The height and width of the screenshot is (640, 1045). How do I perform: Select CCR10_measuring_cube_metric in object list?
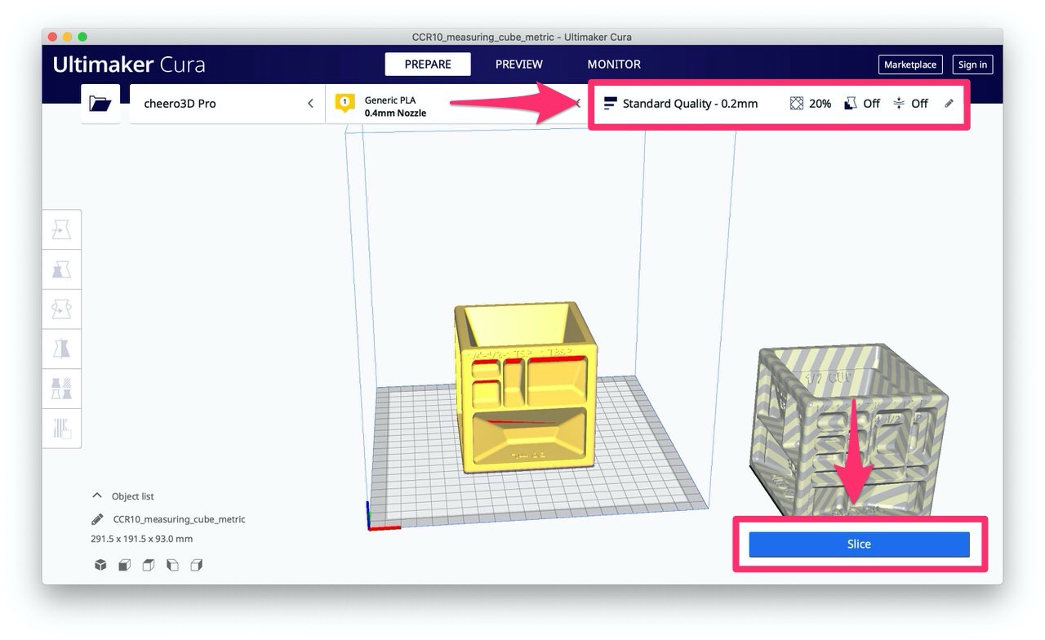tap(179, 519)
